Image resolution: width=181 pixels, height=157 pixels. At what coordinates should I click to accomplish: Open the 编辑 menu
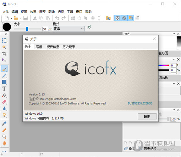coord(15,12)
